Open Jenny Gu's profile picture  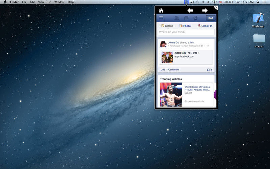[x=163, y=44]
